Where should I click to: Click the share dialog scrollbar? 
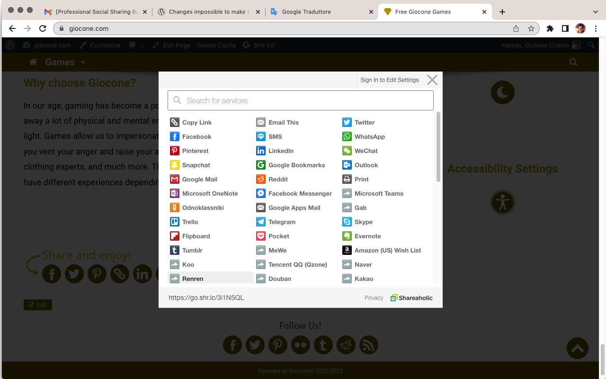[438, 147]
